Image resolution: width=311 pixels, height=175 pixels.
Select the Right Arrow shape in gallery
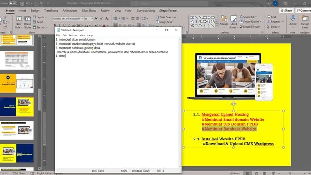click(205, 21)
